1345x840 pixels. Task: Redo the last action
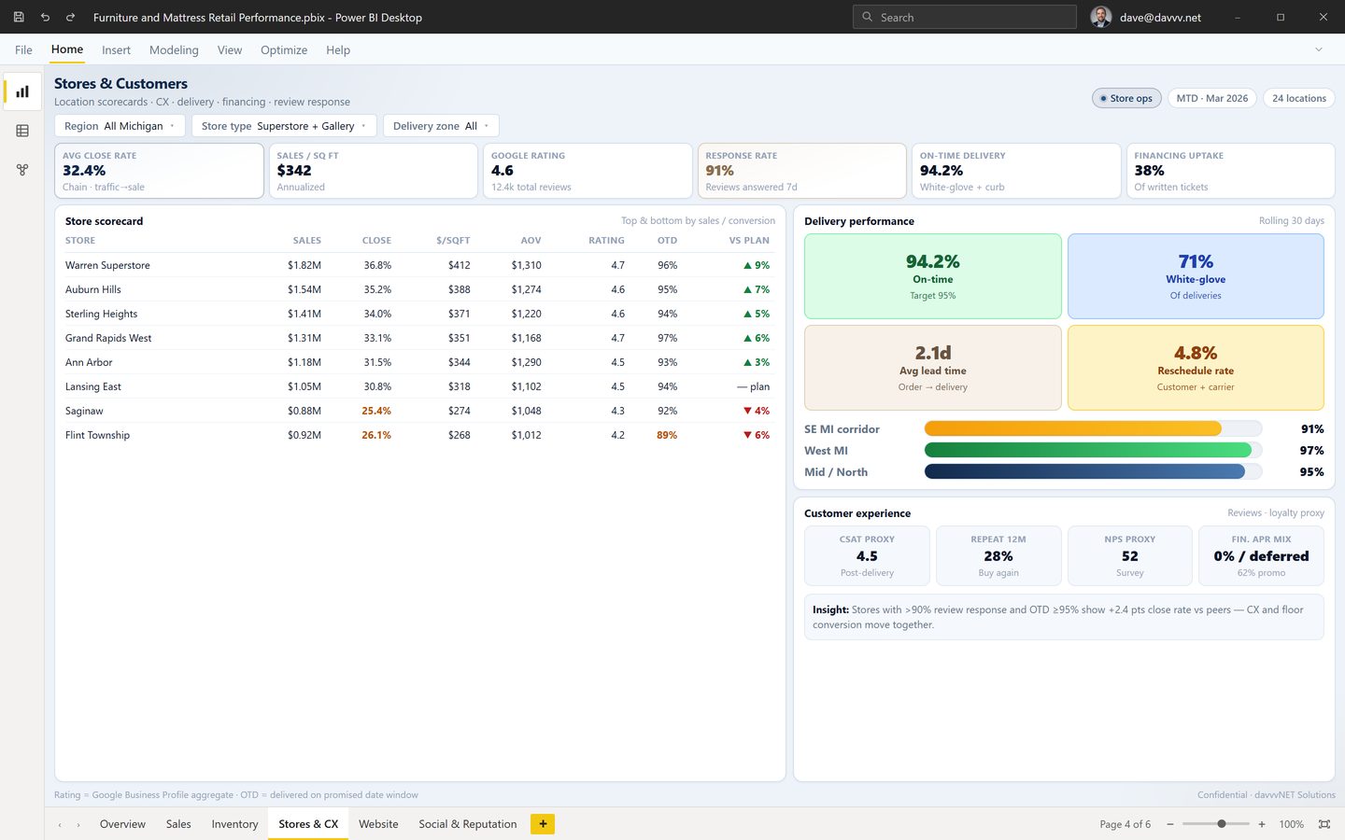(70, 17)
